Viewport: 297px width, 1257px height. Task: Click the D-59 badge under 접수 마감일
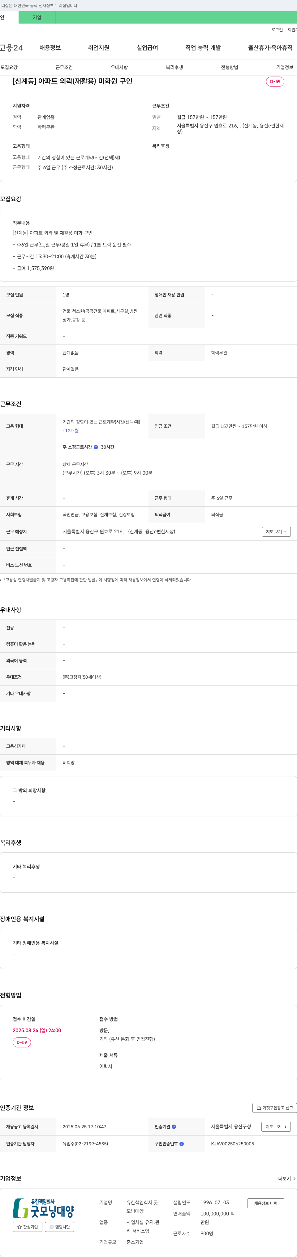coord(22,1042)
